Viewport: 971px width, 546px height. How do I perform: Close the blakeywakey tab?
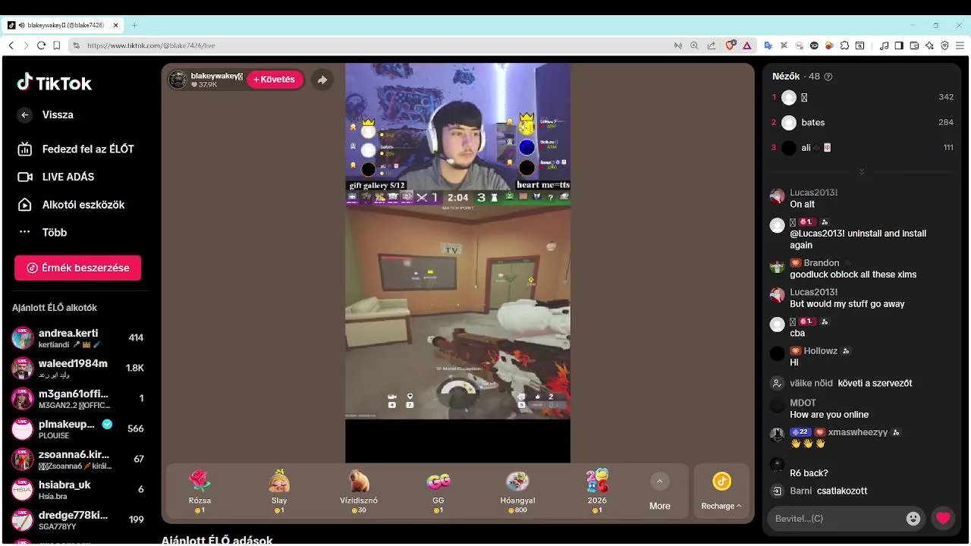[x=116, y=25]
